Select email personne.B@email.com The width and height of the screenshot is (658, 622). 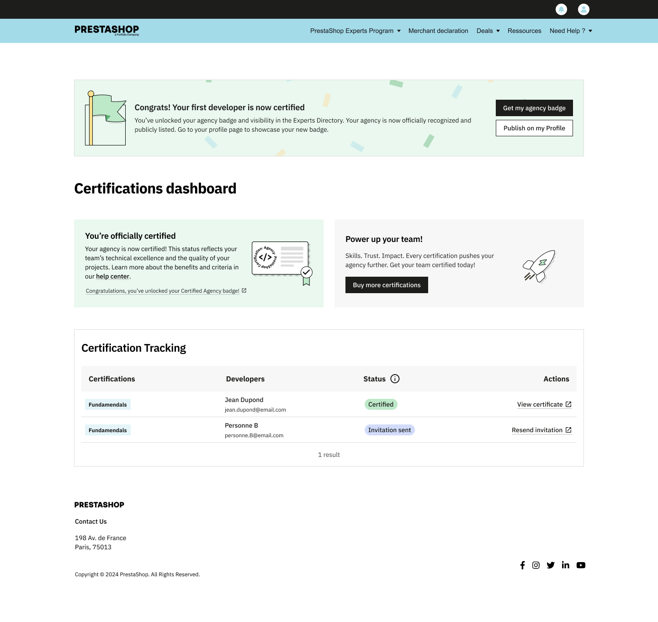[254, 435]
